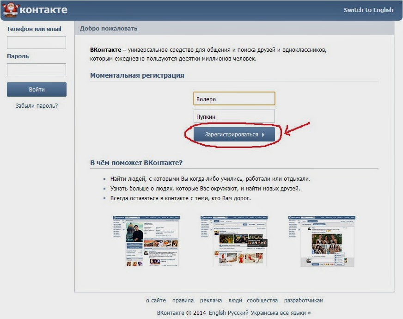Image resolution: width=403 pixels, height=319 pixels.
Task: Click the Войти login button
Action: click(37, 89)
